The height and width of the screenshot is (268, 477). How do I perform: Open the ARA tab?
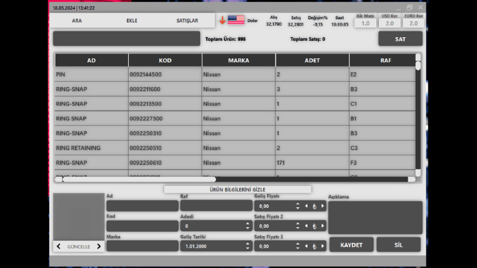coord(76,20)
